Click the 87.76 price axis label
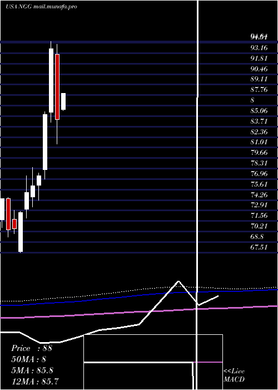Screen dimensions: 278x390 [259, 90]
